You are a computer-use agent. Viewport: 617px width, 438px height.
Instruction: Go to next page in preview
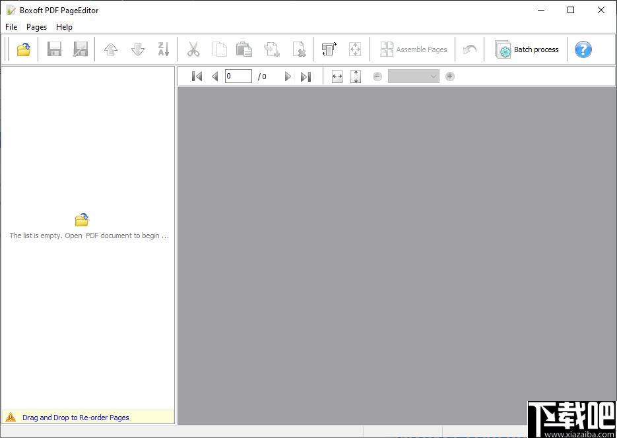point(288,77)
